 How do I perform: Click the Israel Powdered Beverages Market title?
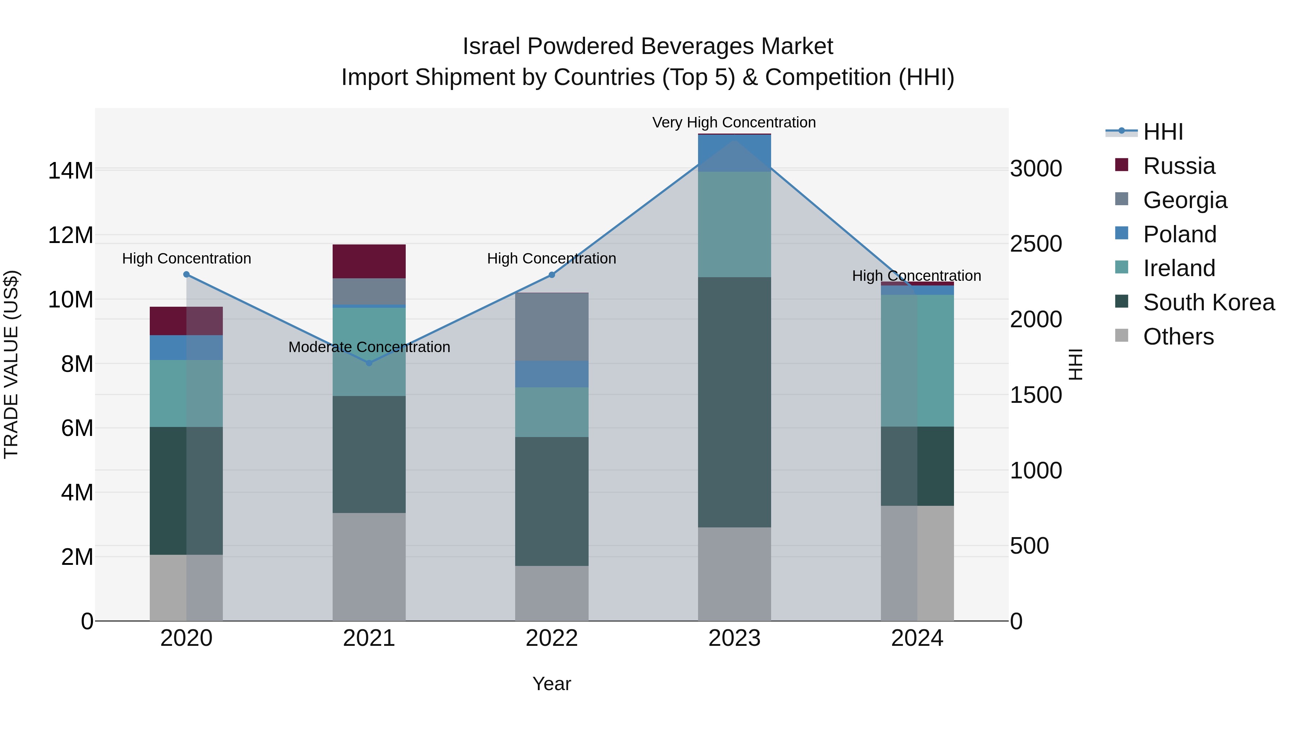tap(648, 46)
